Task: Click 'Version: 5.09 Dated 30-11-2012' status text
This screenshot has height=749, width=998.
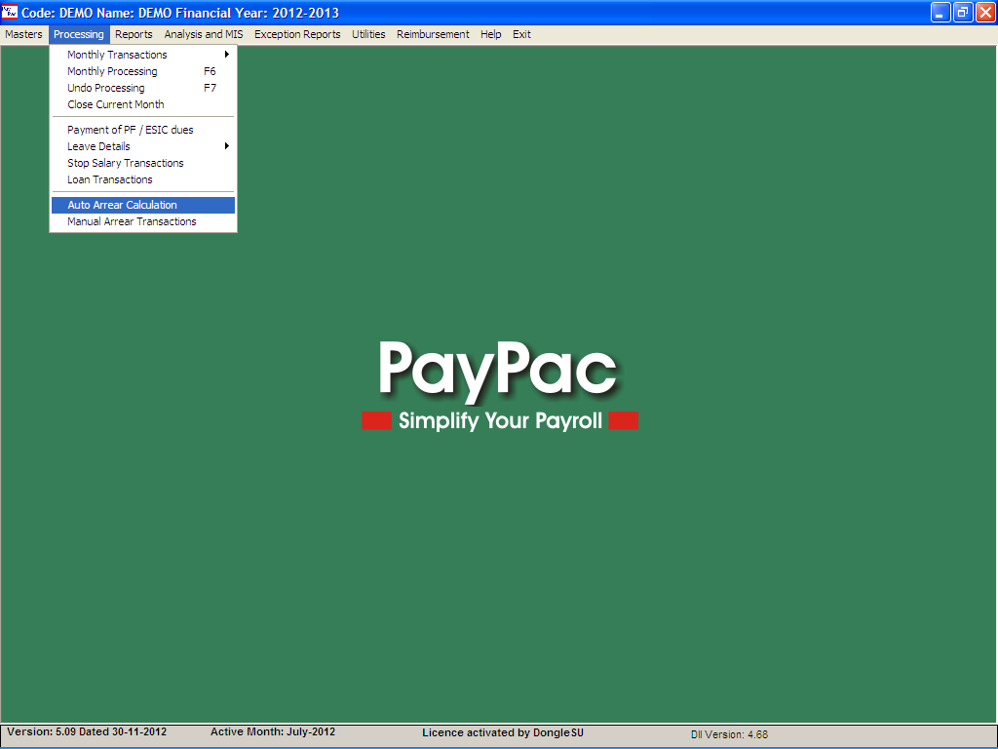Action: pos(87,731)
